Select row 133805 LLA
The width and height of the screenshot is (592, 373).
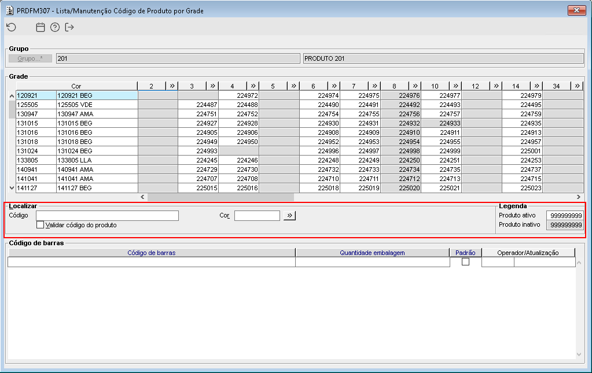pyautogui.click(x=76, y=160)
